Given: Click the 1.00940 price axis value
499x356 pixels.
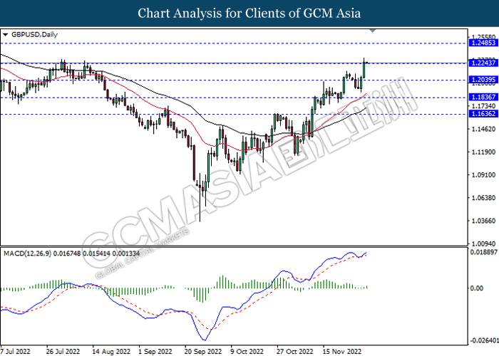Looking at the screenshot, I should click(484, 244).
